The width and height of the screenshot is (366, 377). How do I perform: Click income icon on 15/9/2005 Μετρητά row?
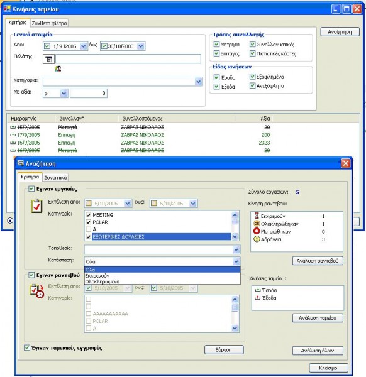pyautogui.click(x=13, y=127)
